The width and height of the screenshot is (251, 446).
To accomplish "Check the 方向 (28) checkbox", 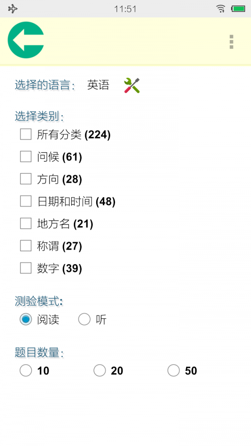I will point(25,179).
